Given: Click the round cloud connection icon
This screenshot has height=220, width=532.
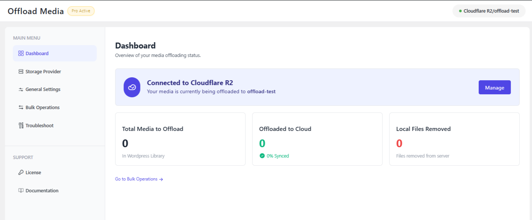Looking at the screenshot, I should [132, 87].
